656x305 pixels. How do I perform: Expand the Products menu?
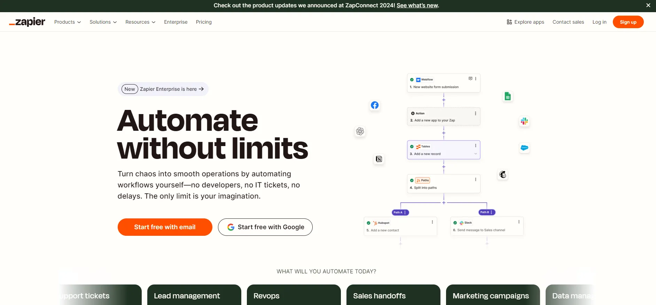[68, 22]
